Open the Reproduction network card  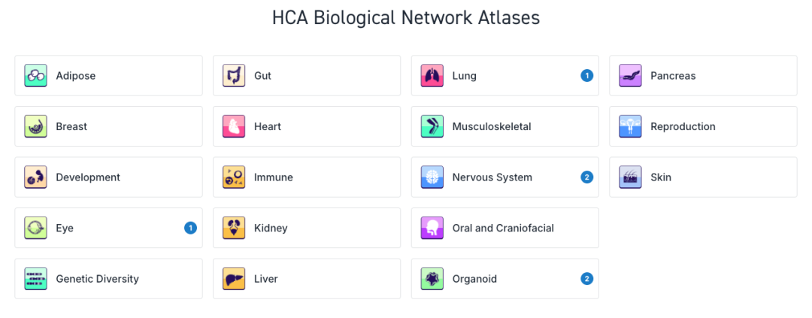pyautogui.click(x=703, y=126)
